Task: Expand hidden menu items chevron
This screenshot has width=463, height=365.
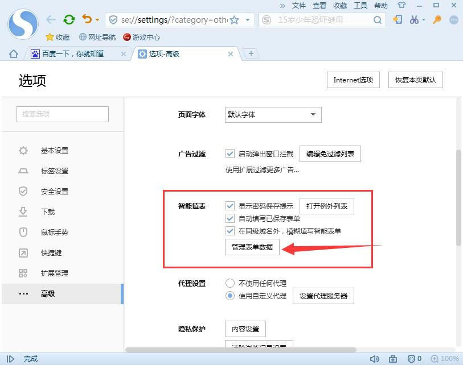Action: pos(282,6)
